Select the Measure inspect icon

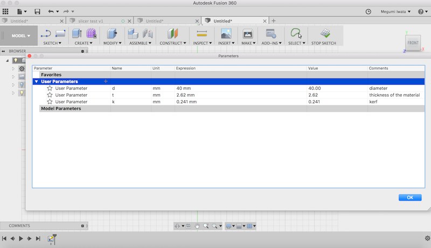coord(201,33)
